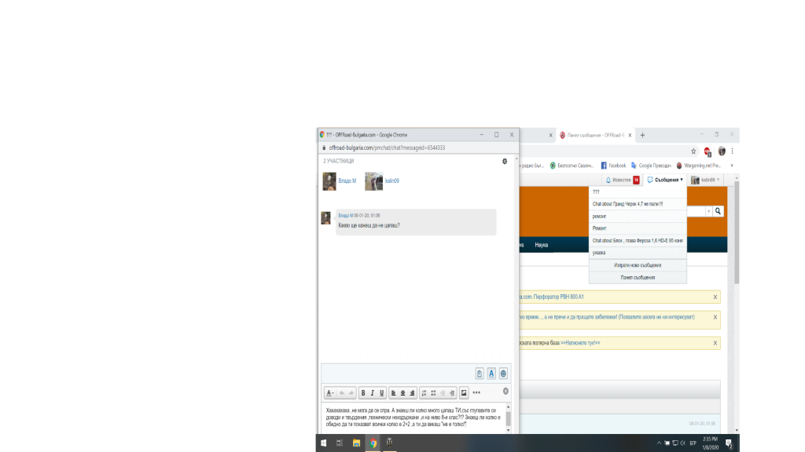Click Владо М's avatar in participants
The image size is (805, 452).
[x=329, y=181]
